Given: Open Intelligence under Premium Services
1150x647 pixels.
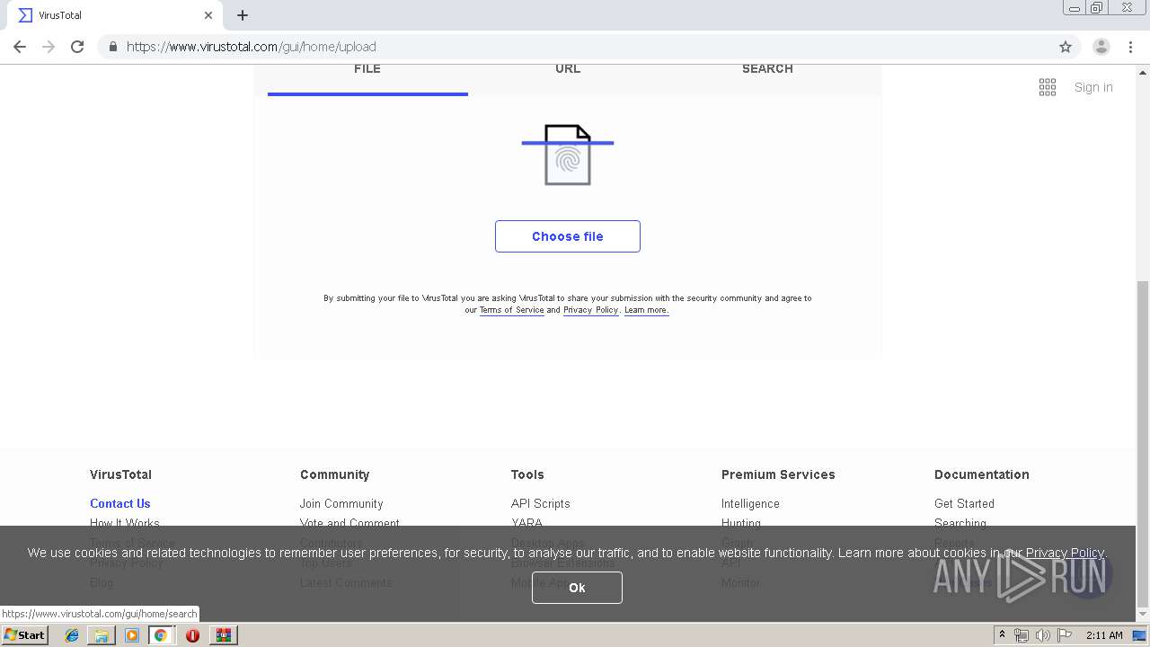Looking at the screenshot, I should (x=750, y=503).
